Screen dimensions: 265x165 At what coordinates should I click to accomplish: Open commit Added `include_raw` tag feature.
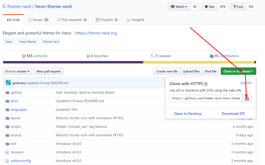point(81,127)
